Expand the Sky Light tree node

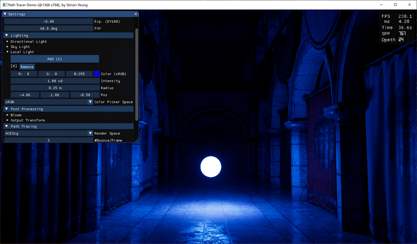[x=7, y=47]
